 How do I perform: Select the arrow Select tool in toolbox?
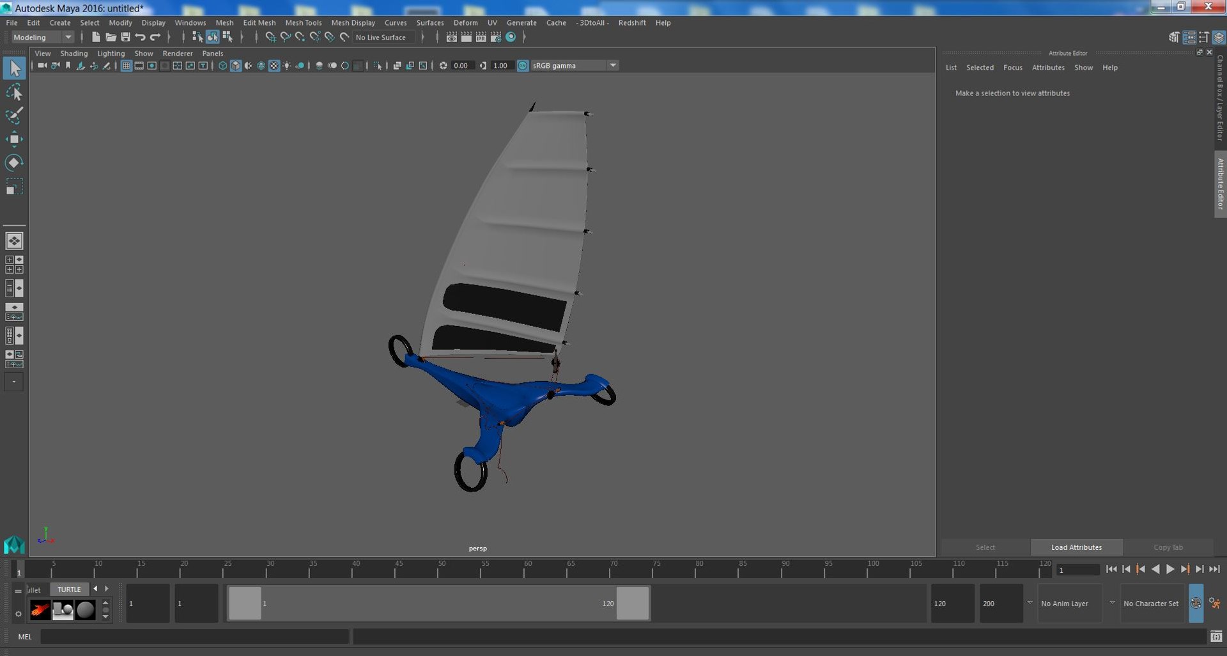pyautogui.click(x=14, y=68)
